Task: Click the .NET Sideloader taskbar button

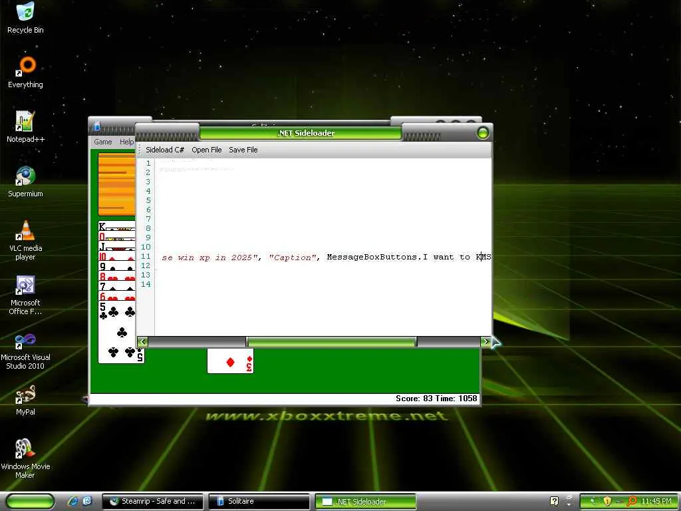Action: [365, 501]
